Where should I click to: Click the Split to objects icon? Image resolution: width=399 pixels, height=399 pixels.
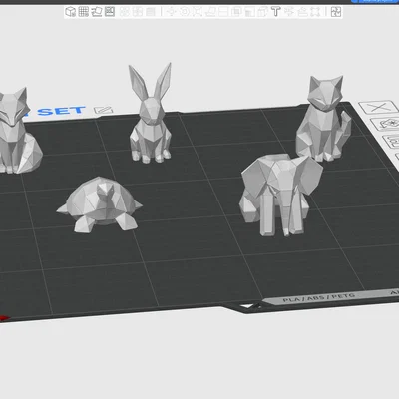click(x=125, y=12)
